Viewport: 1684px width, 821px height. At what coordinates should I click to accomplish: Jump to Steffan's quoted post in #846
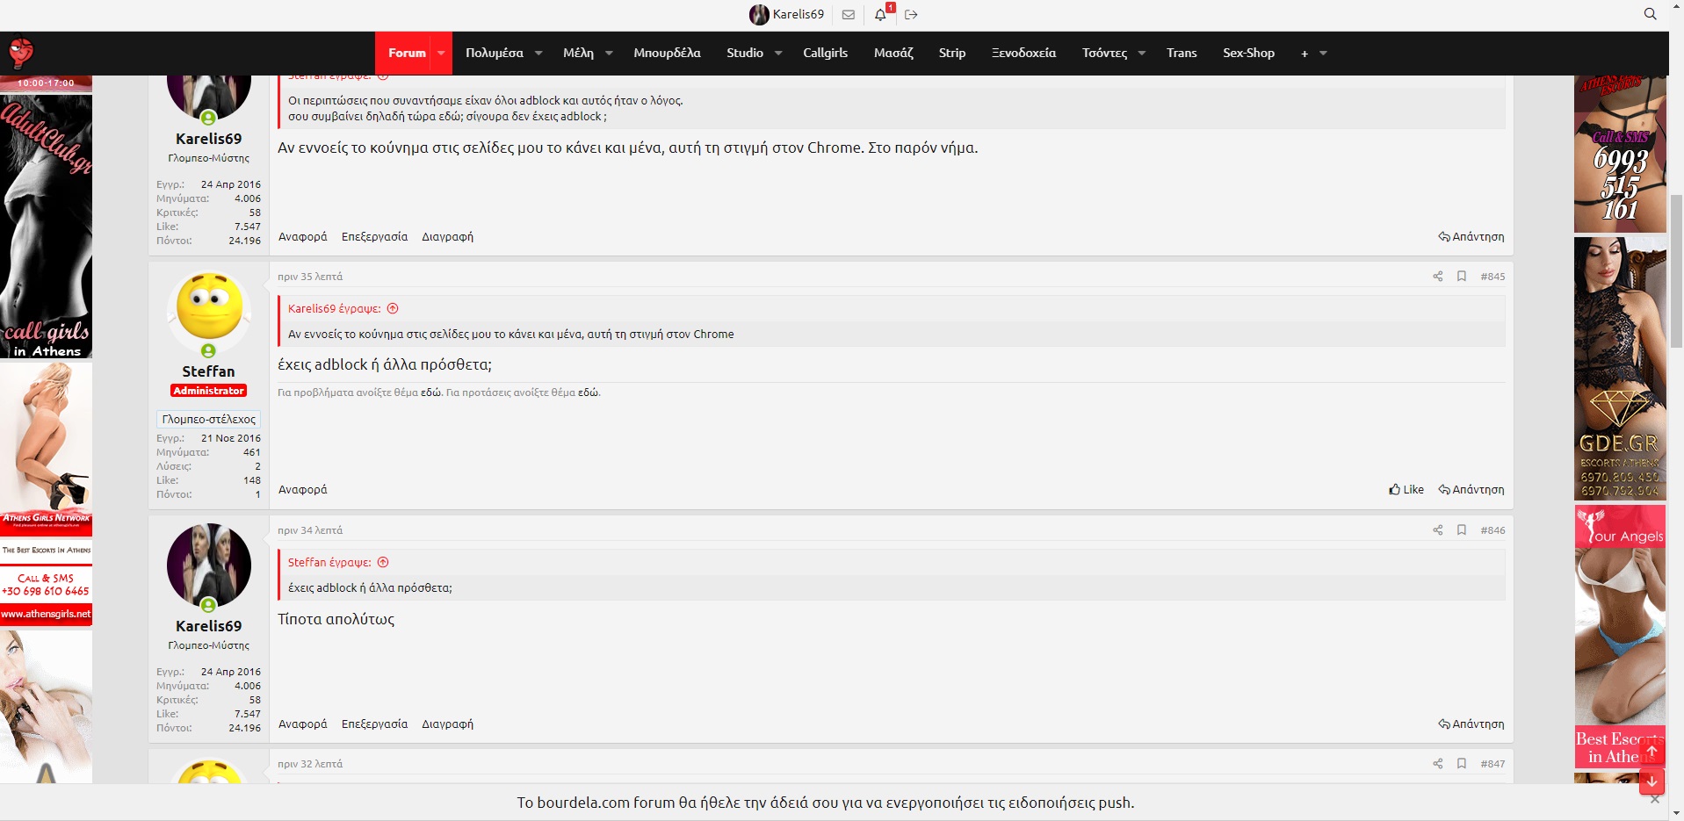[383, 563]
